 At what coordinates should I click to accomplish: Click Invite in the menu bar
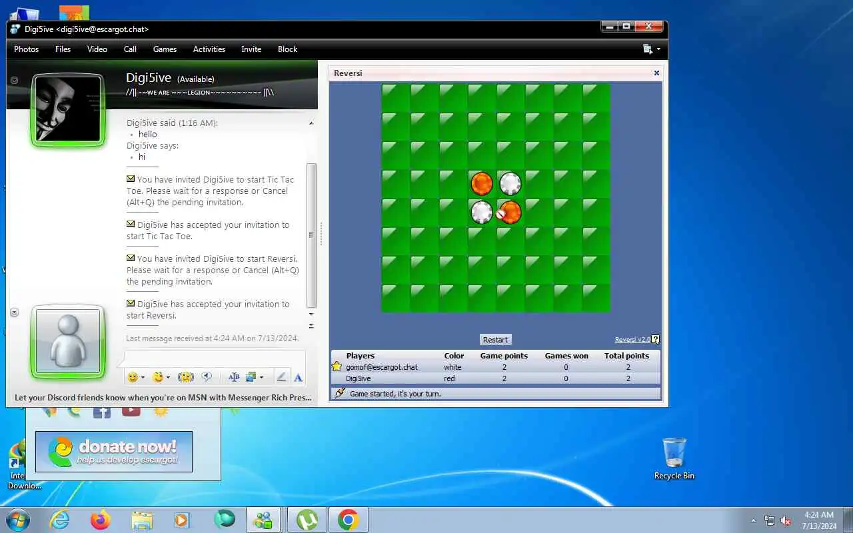(x=251, y=49)
